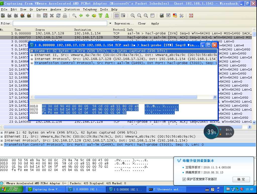Stop the running live capture
The height and width of the screenshot is (194, 257).
[x=23, y=16]
